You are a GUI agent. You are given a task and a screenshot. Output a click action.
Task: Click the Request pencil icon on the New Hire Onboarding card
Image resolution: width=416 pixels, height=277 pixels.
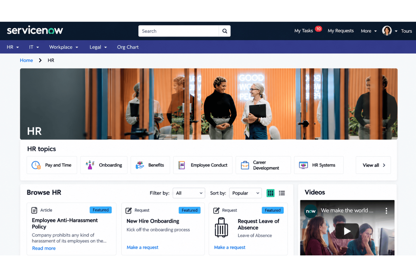coord(129,210)
